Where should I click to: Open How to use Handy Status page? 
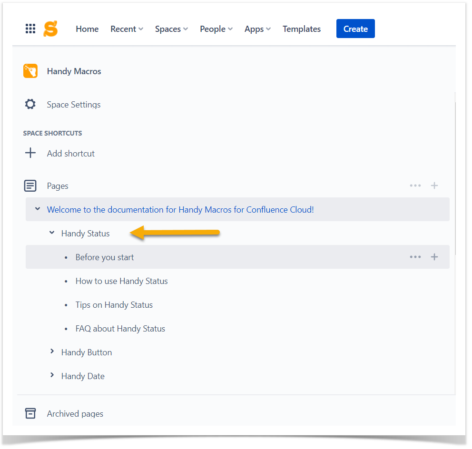pos(122,281)
